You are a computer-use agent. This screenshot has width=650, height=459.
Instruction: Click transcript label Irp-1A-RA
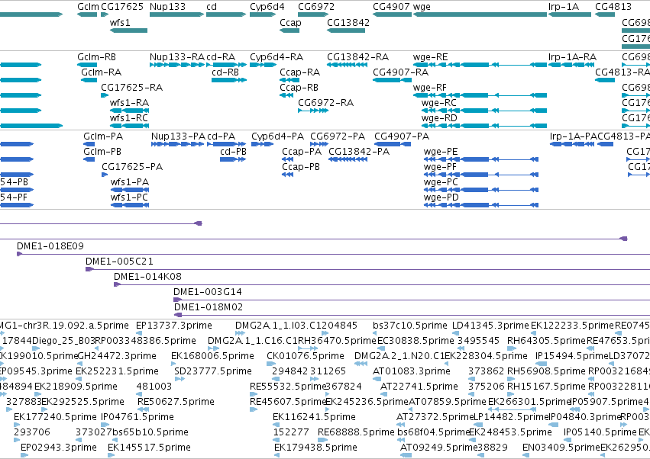click(573, 57)
